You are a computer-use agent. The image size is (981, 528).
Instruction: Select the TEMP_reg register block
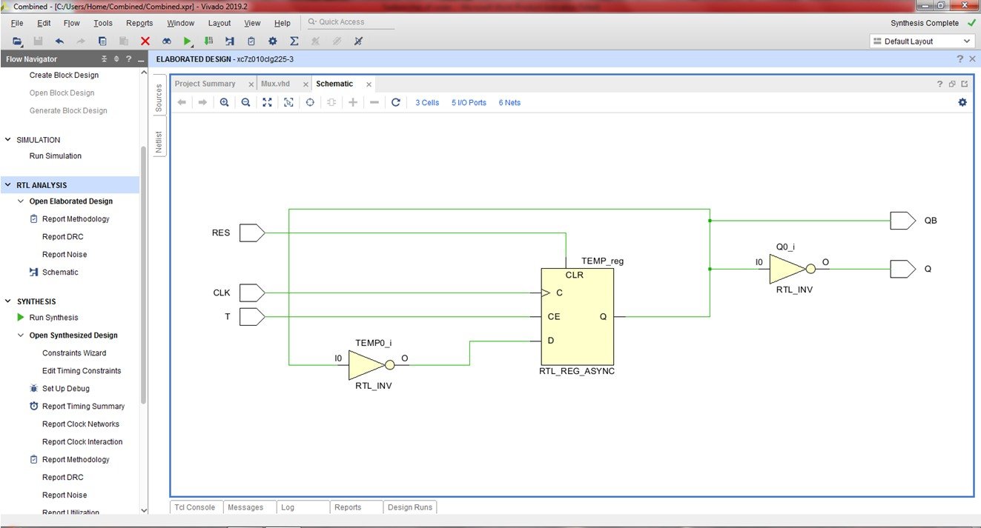pyautogui.click(x=577, y=316)
